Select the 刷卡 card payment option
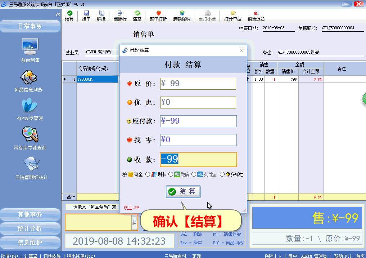Image resolution: width=366 pixels, height=258 pixels. [148, 174]
